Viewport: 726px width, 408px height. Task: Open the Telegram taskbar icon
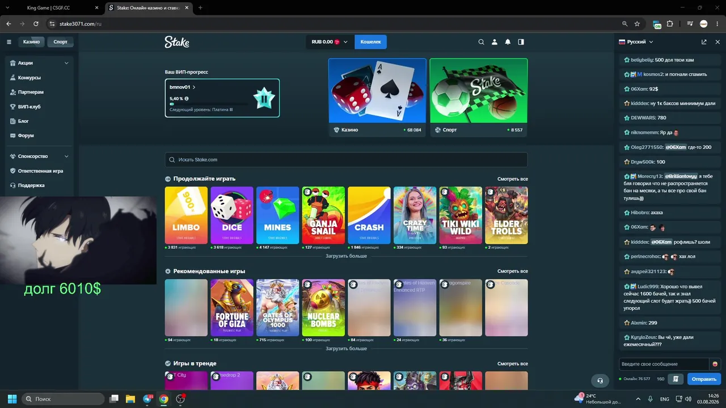pyautogui.click(x=147, y=399)
